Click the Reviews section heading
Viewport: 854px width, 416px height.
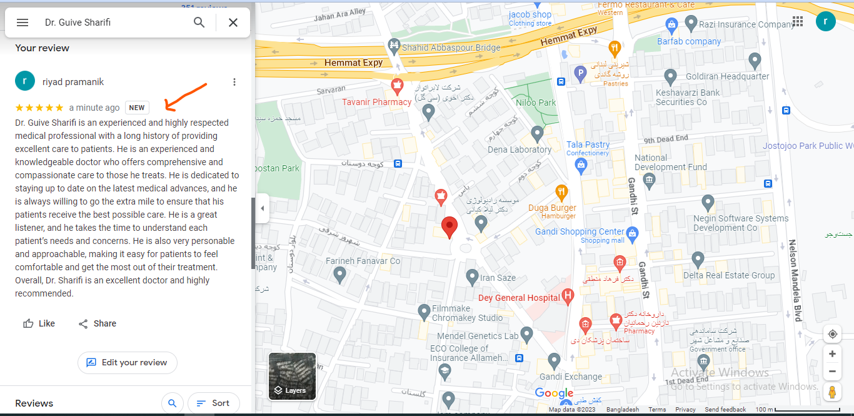click(34, 403)
